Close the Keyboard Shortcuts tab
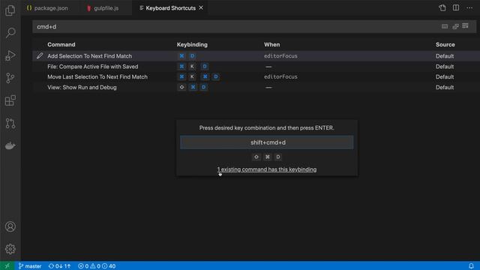The height and width of the screenshot is (270, 480). (x=201, y=7)
